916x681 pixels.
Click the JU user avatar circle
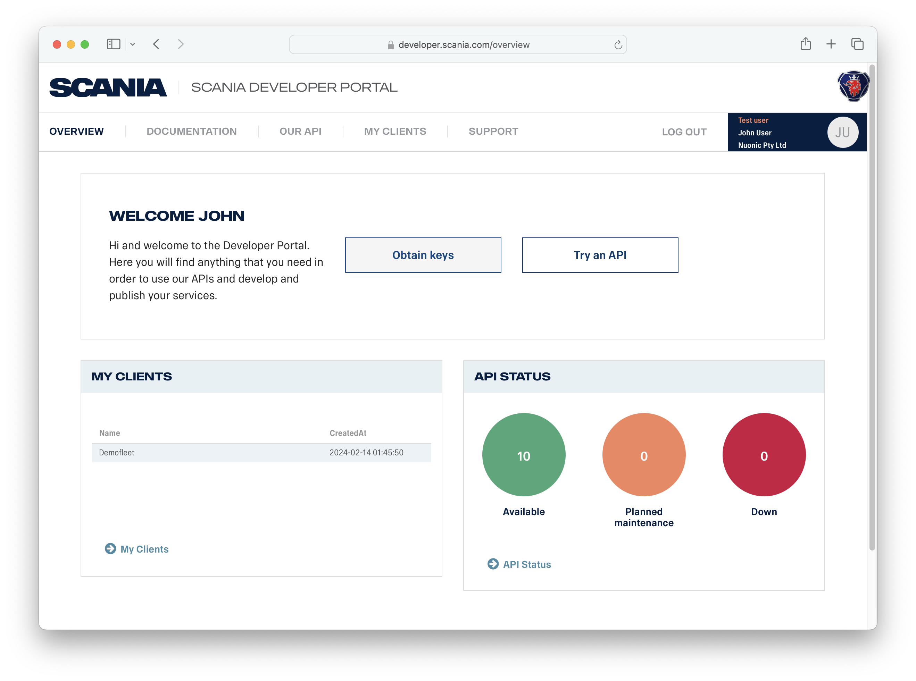pos(843,132)
